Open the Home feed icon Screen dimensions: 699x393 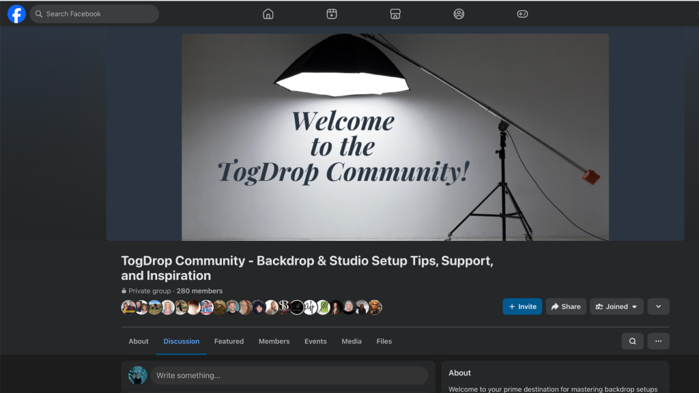[268, 14]
